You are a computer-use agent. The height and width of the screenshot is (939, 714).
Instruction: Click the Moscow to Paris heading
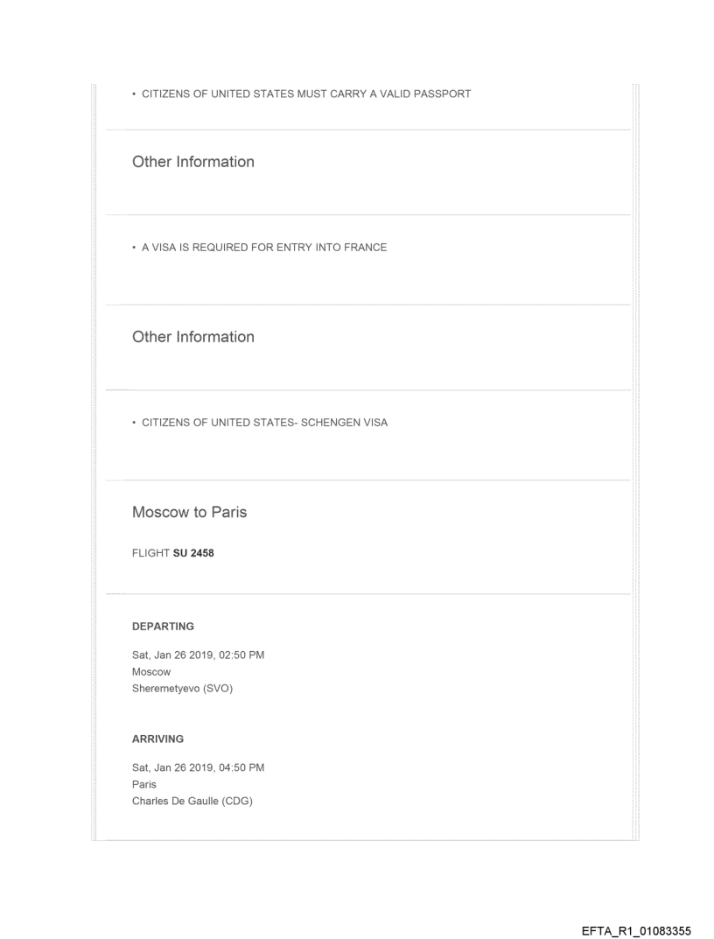(189, 512)
